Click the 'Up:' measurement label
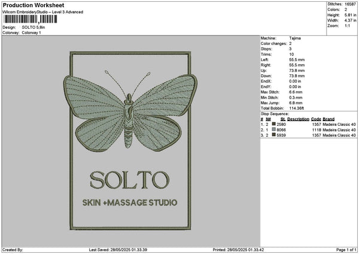Viewport: 359px width, 254px height. coord(264,71)
